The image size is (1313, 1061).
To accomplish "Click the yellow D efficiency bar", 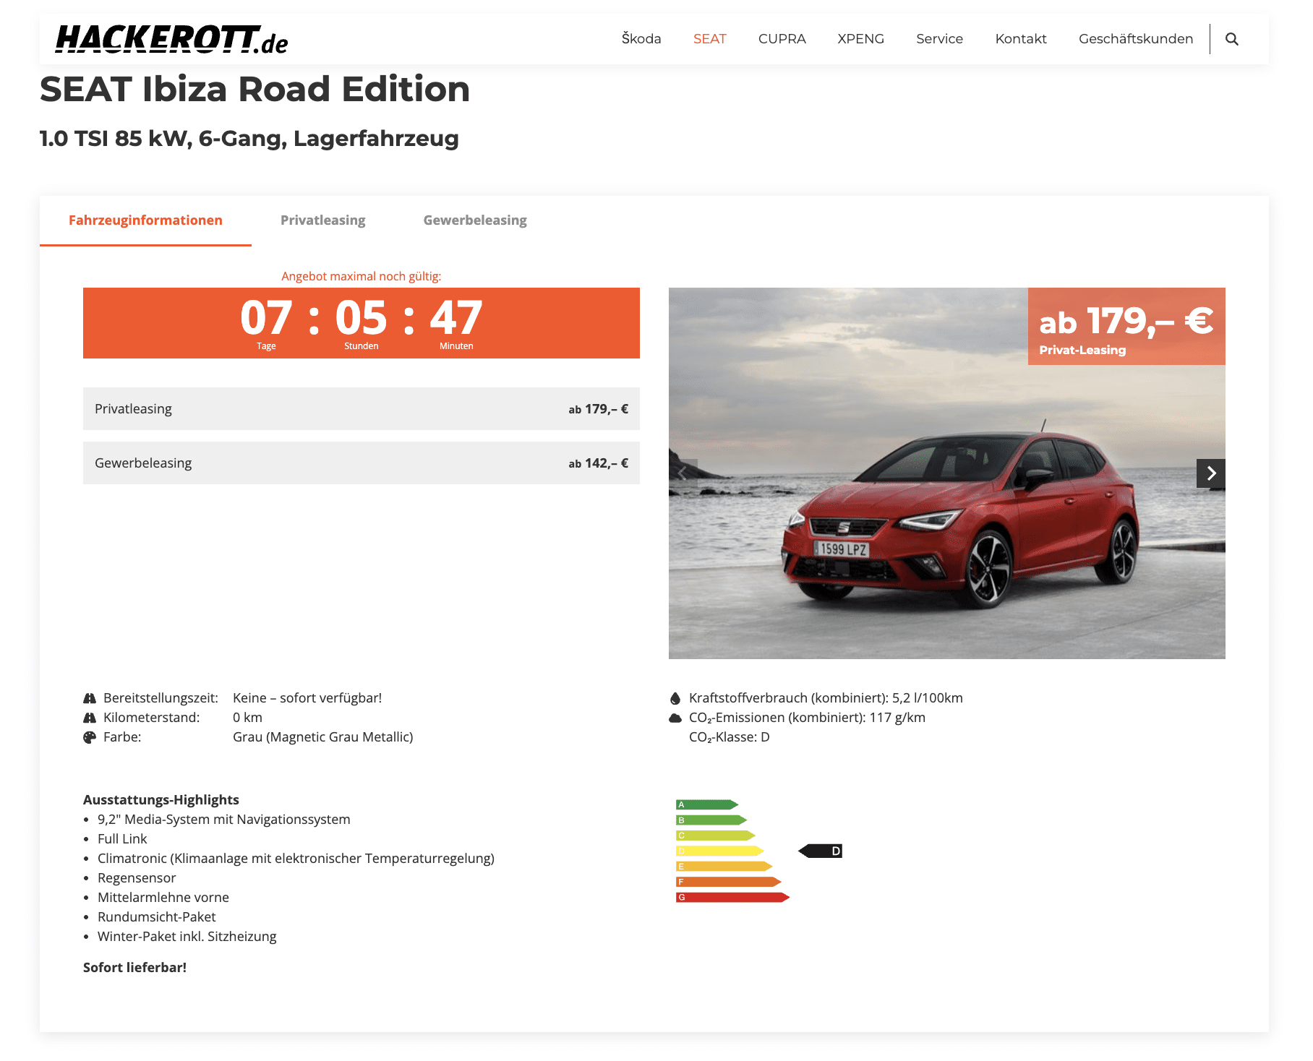I will (x=720, y=851).
